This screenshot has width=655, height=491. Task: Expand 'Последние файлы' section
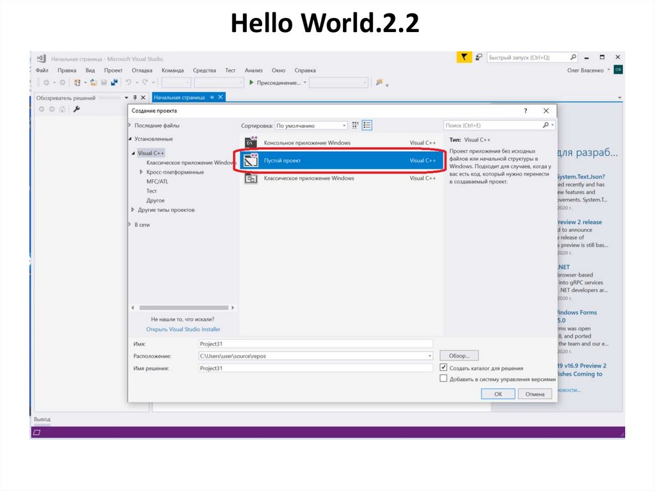tap(129, 125)
